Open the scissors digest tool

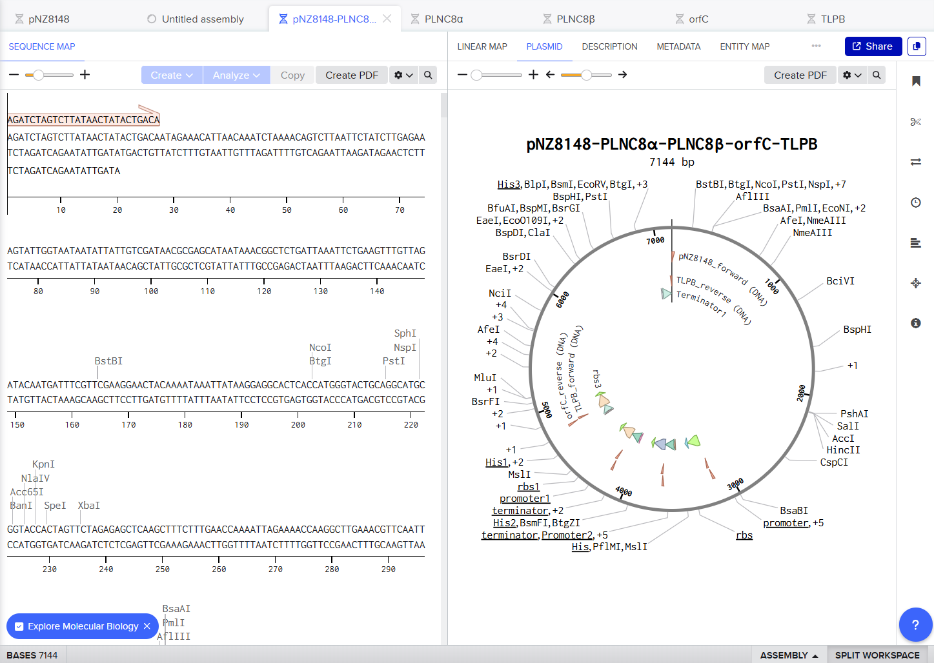pos(915,122)
